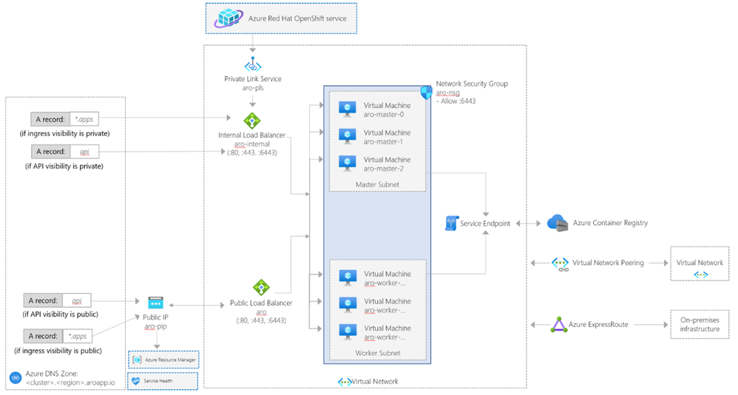Click the Azure DNS Zone round icon
The image size is (738, 395).
(16, 377)
